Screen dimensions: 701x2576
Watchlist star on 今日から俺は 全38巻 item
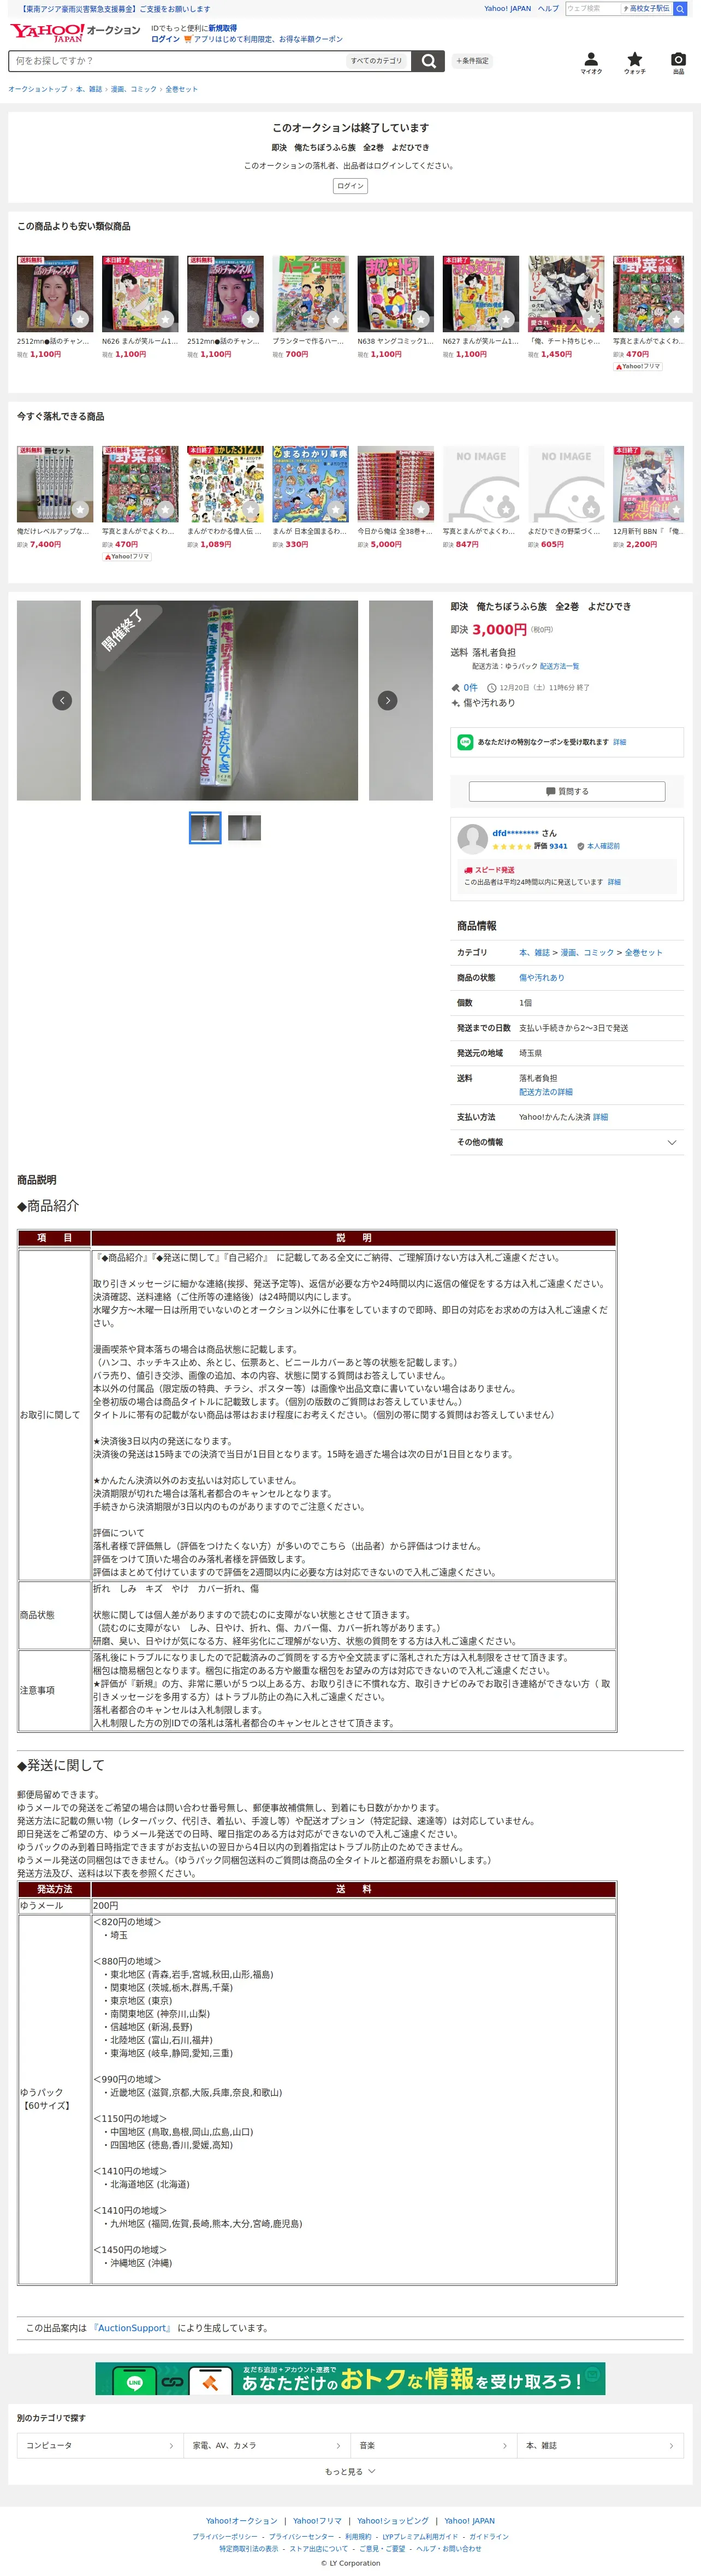point(420,509)
